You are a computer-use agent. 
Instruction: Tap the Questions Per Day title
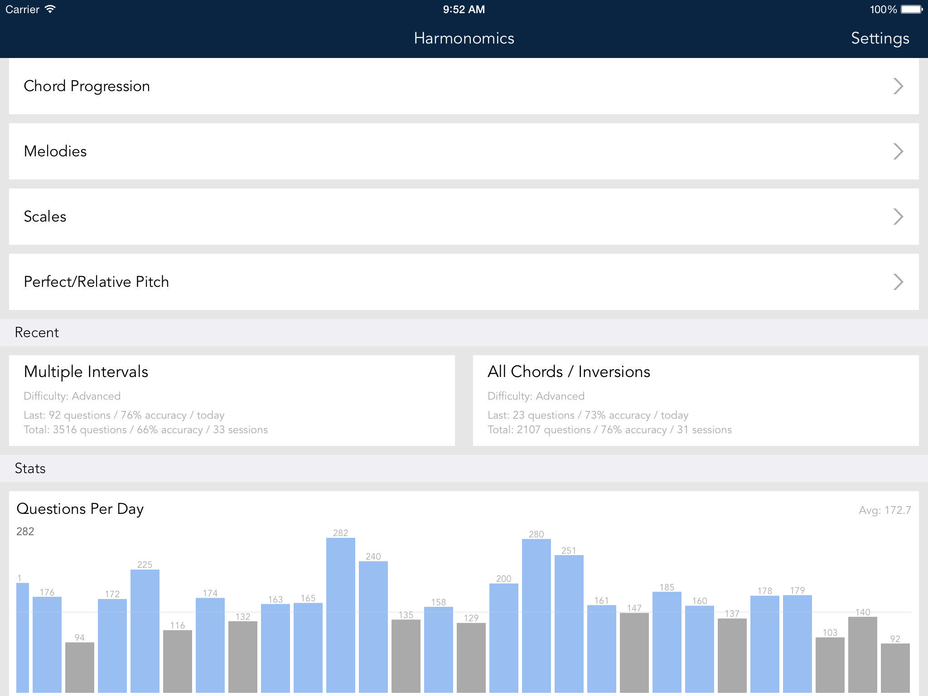pos(80,509)
